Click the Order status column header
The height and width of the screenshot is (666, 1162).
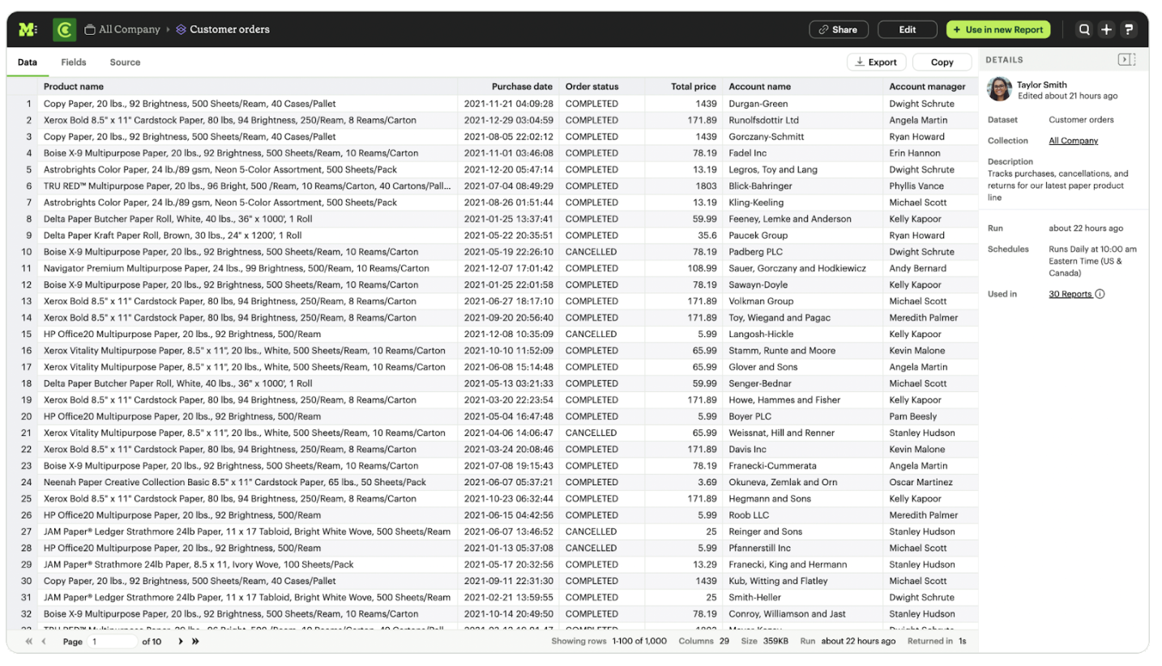tap(601, 87)
